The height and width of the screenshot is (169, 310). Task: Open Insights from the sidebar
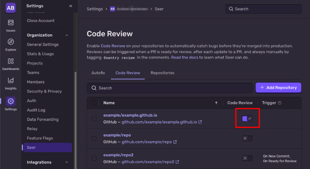[x=11, y=84]
